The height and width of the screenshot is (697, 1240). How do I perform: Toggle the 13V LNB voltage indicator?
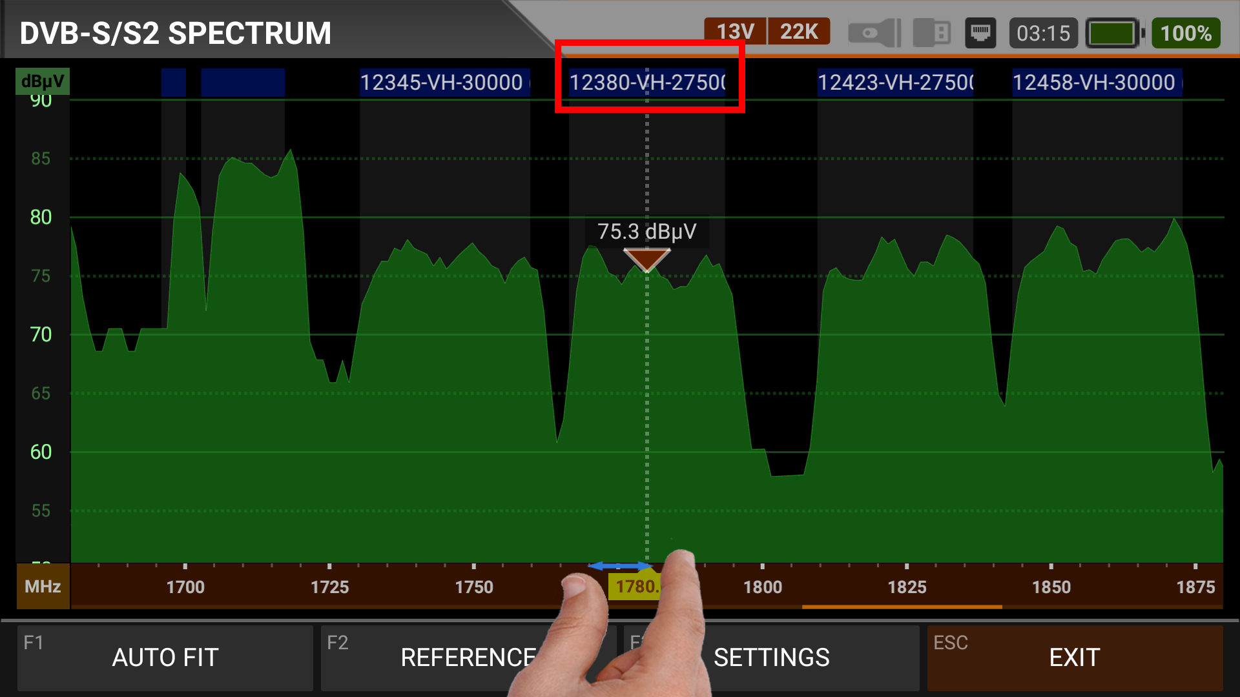coord(735,32)
